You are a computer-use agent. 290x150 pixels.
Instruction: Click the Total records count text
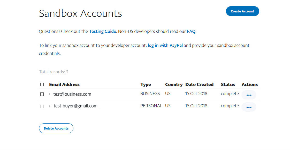[54, 72]
